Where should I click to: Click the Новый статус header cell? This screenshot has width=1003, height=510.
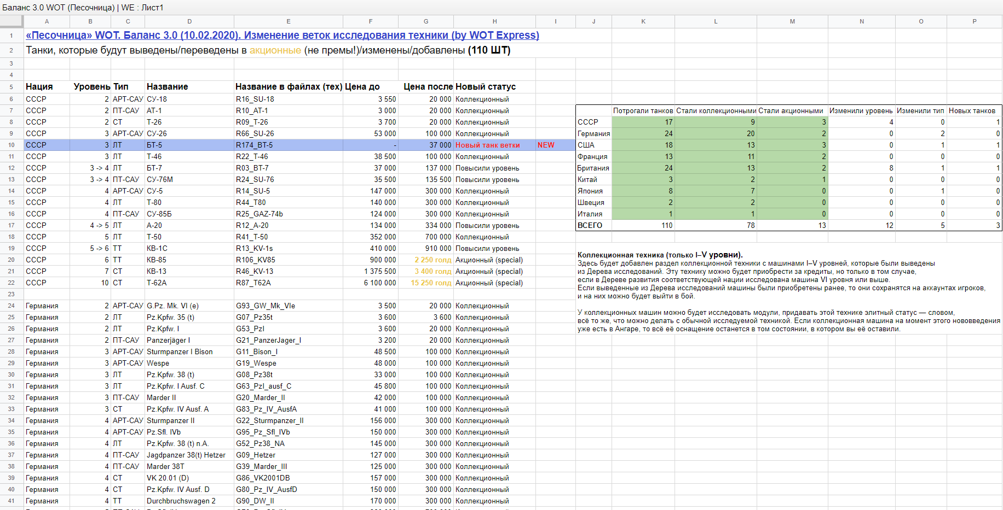(495, 86)
